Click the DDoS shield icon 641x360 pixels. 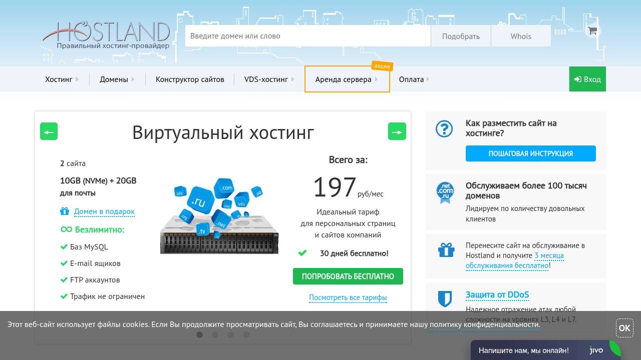[x=445, y=299]
